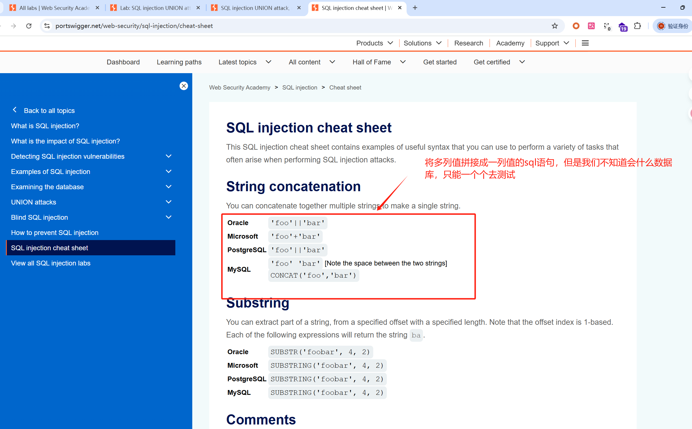Switch to Lab: SQL injection UNION tab
Viewport: 692px width, 429px height.
pos(154,8)
